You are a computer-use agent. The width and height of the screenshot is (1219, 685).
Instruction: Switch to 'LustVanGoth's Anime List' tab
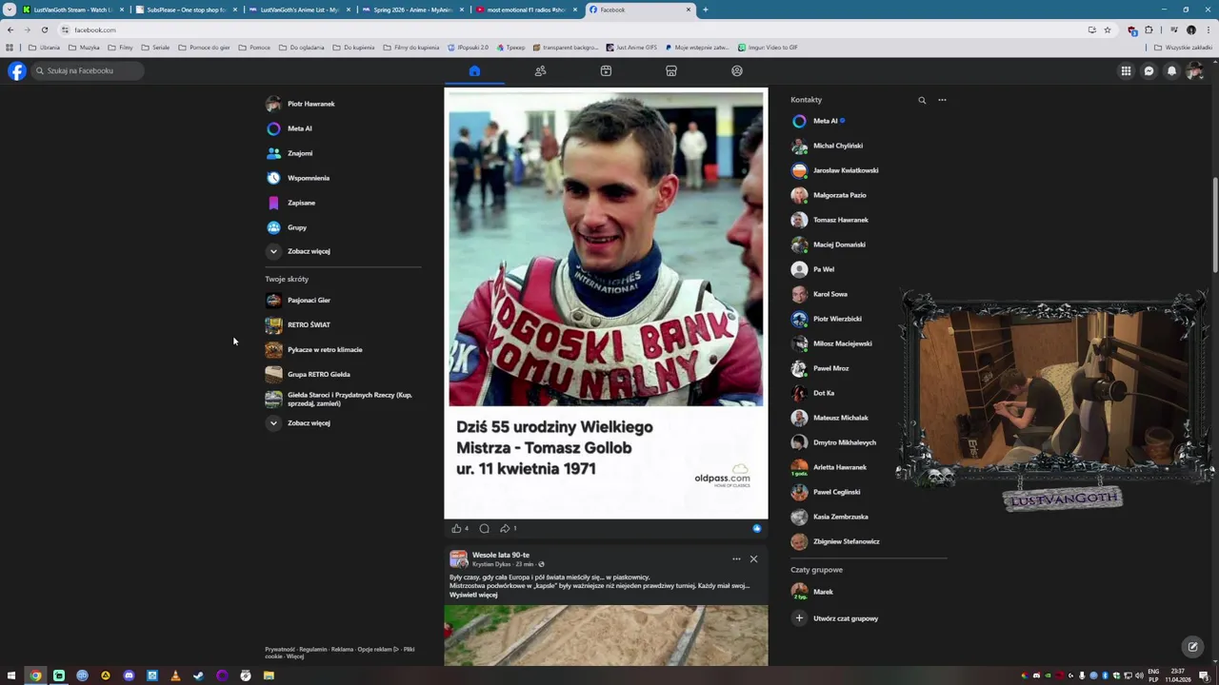[300, 10]
